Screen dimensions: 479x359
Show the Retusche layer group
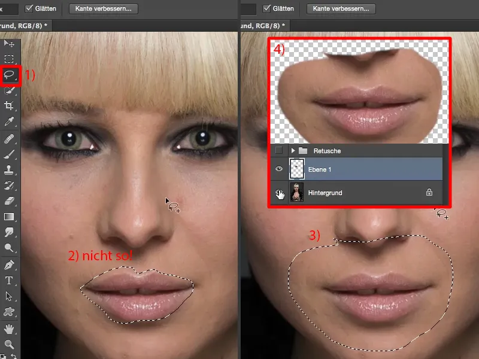click(277, 151)
